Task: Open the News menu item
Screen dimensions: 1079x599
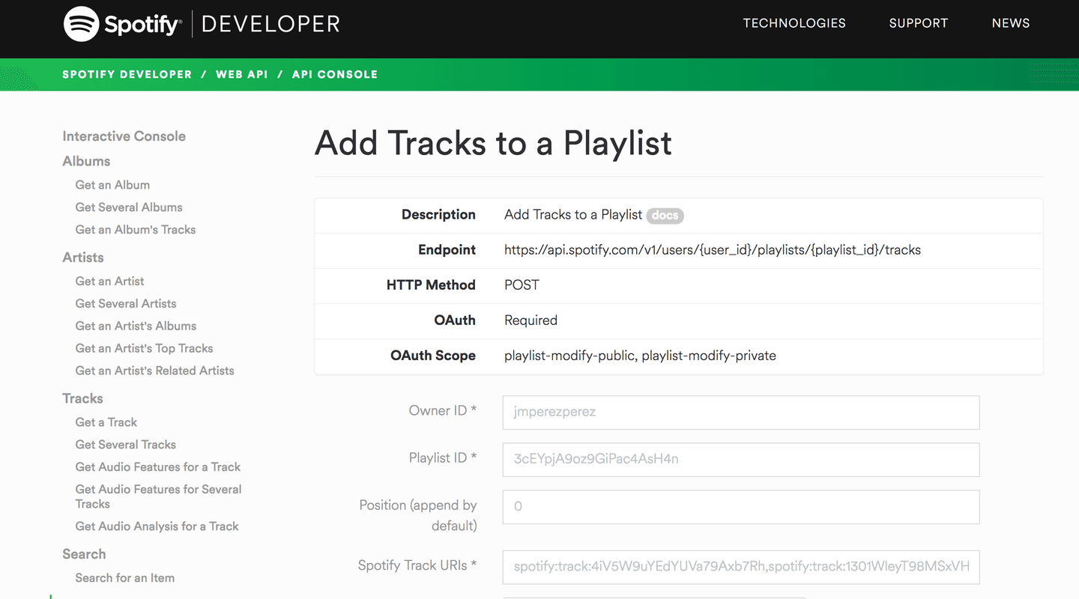Action: click(x=1011, y=23)
